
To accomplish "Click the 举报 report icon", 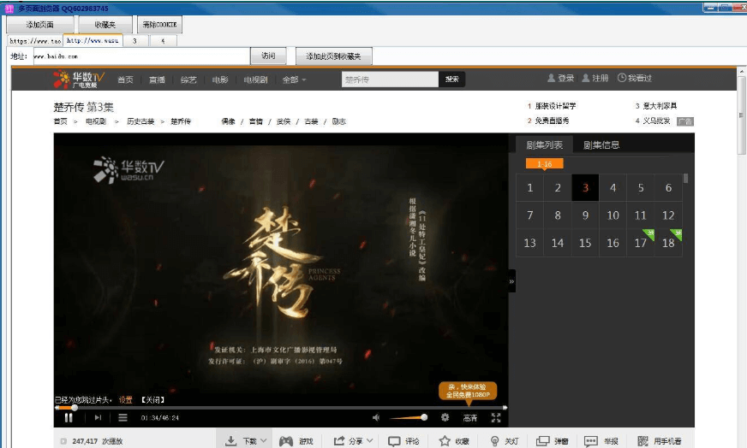I will click(591, 441).
